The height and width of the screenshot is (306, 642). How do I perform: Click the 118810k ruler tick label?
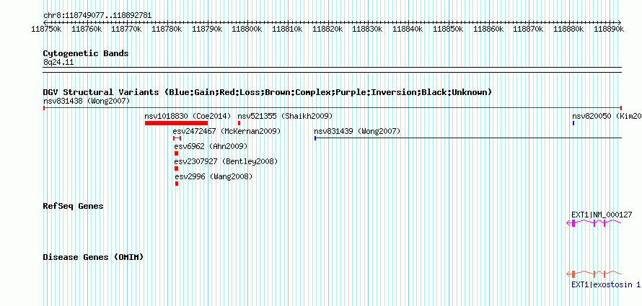[287, 29]
